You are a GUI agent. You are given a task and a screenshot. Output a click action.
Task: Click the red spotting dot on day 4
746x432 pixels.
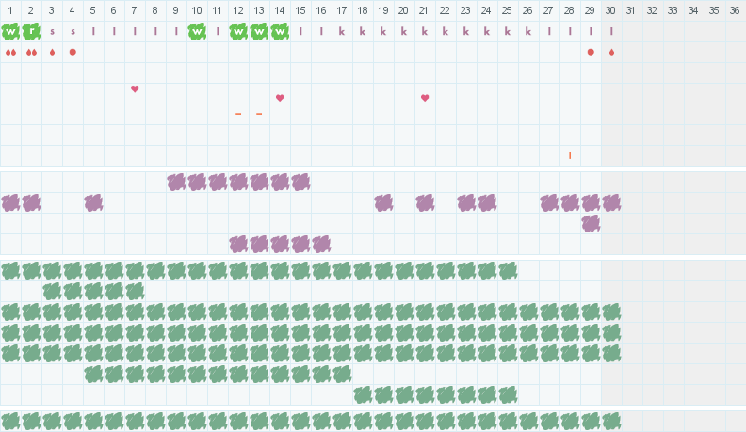[73, 52]
